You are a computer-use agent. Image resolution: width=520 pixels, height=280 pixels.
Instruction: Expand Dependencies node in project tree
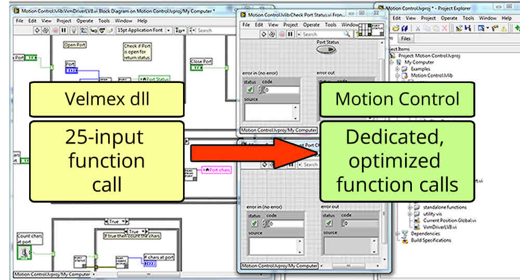coord(397,234)
